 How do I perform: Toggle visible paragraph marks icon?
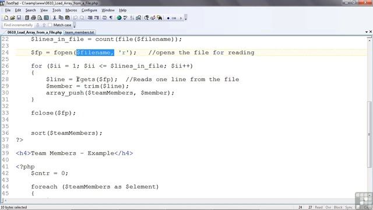[x=111, y=18]
